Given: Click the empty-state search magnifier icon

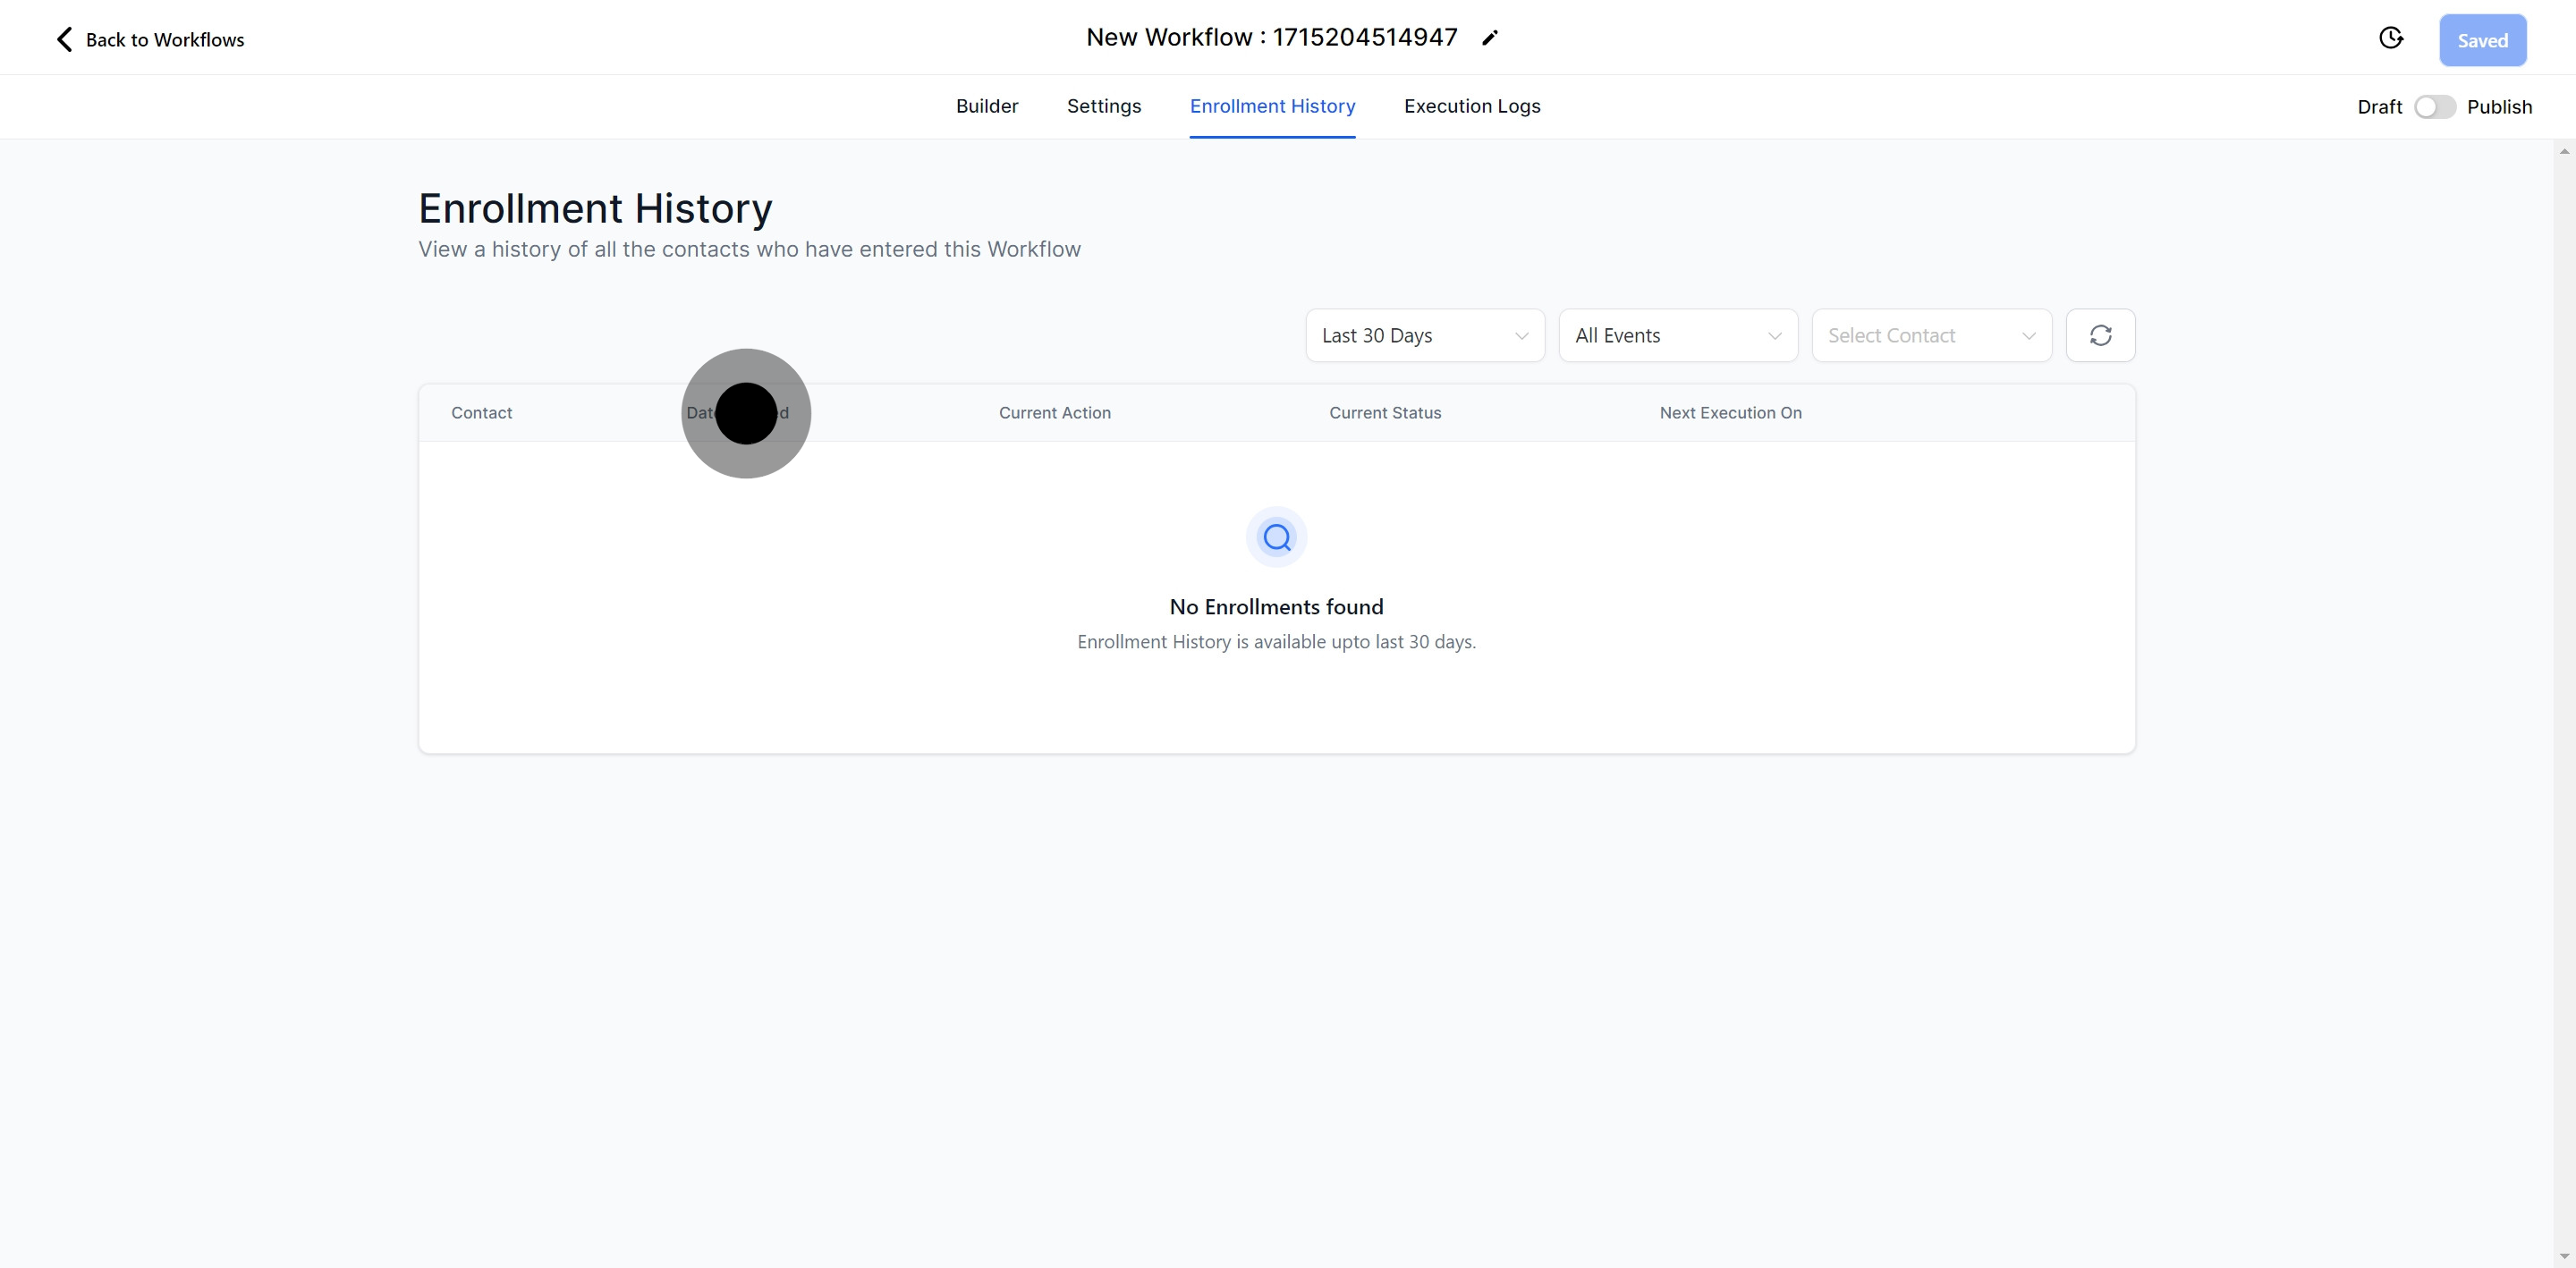Looking at the screenshot, I should (1276, 538).
